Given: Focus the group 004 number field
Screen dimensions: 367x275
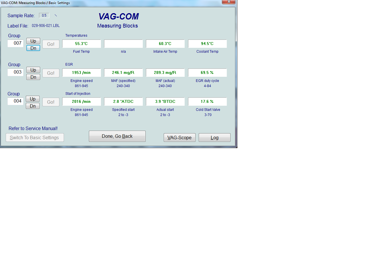Looking at the screenshot, I should (15, 101).
